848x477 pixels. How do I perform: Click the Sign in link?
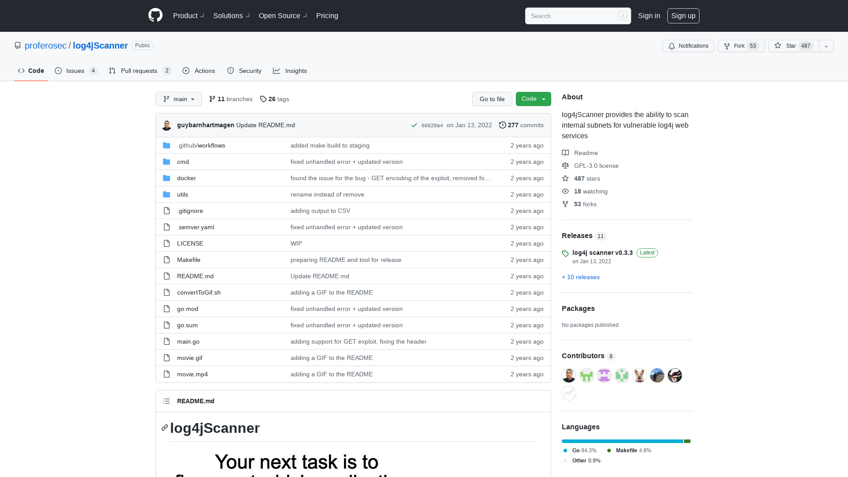(x=649, y=15)
